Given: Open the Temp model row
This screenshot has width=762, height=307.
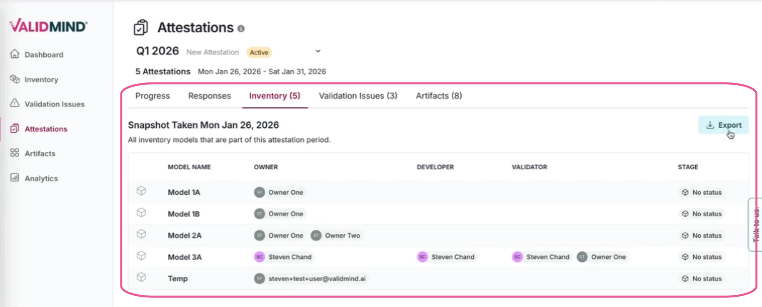Looking at the screenshot, I should click(x=439, y=279).
